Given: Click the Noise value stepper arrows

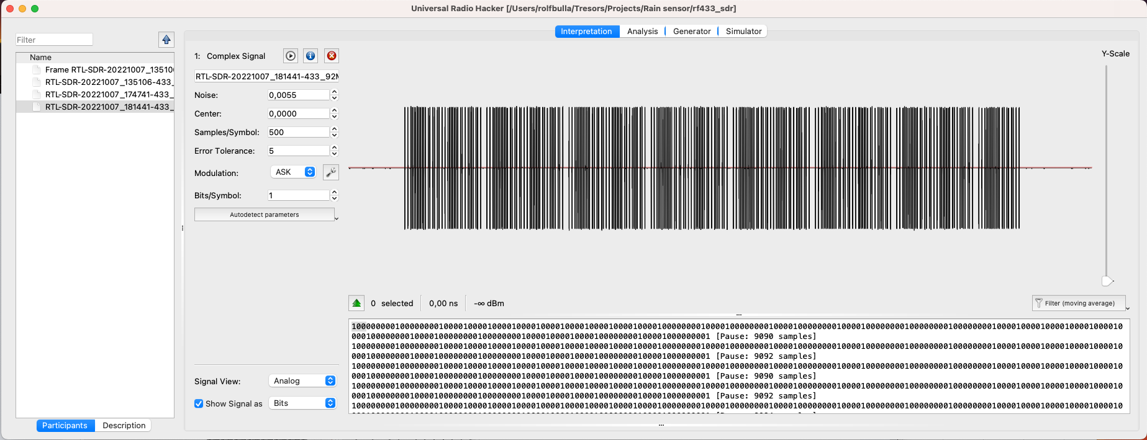Looking at the screenshot, I should 335,95.
